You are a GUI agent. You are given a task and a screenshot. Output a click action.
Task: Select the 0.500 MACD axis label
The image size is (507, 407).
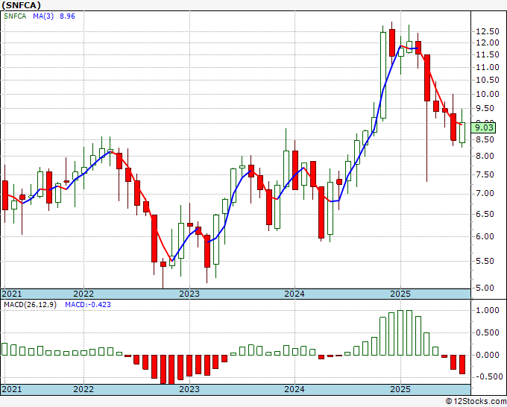488,333
